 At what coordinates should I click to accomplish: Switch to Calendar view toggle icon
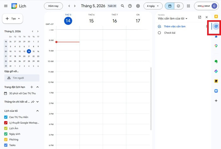[x=170, y=6]
